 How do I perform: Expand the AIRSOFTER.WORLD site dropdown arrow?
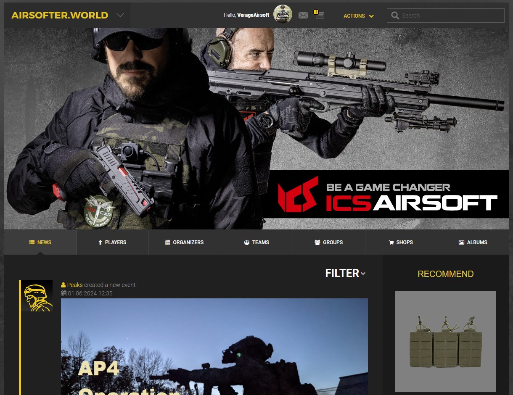pos(120,15)
